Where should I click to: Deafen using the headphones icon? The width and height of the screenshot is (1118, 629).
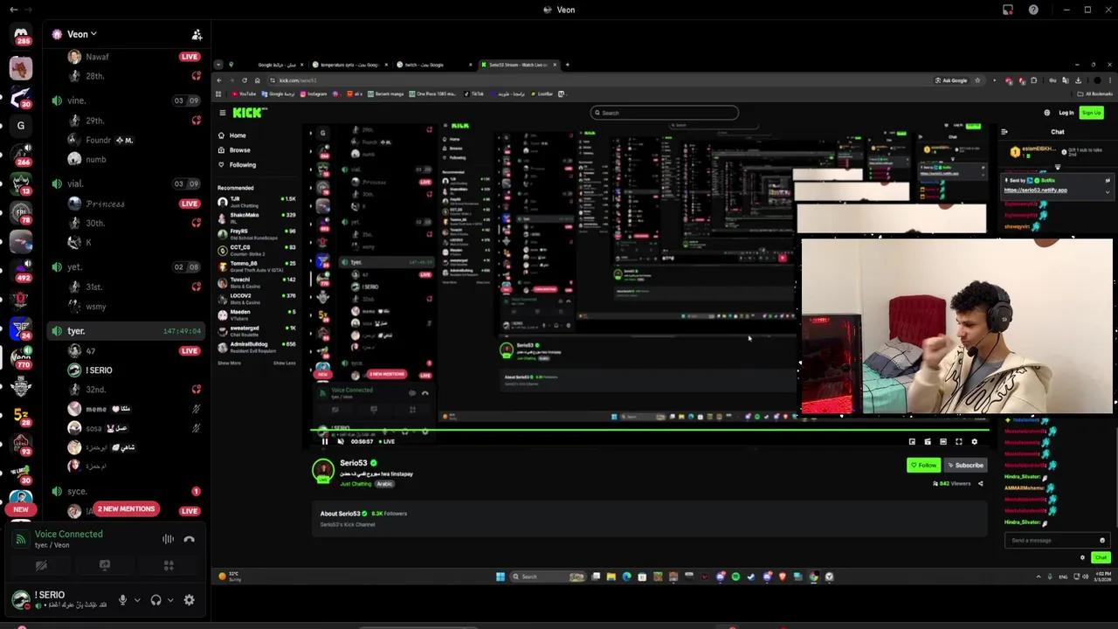(x=155, y=600)
